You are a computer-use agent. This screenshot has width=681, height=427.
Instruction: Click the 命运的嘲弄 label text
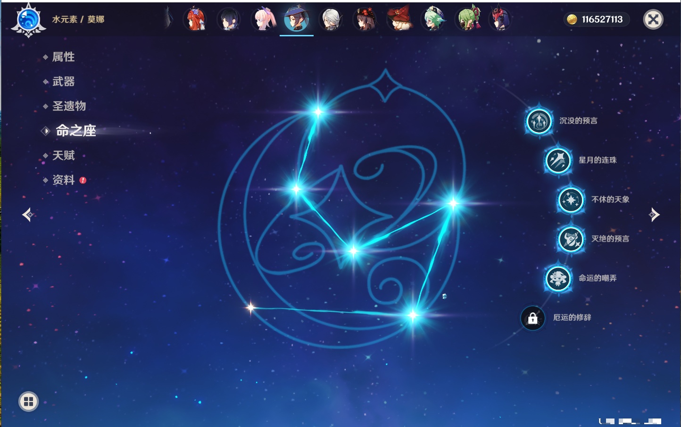tap(598, 278)
